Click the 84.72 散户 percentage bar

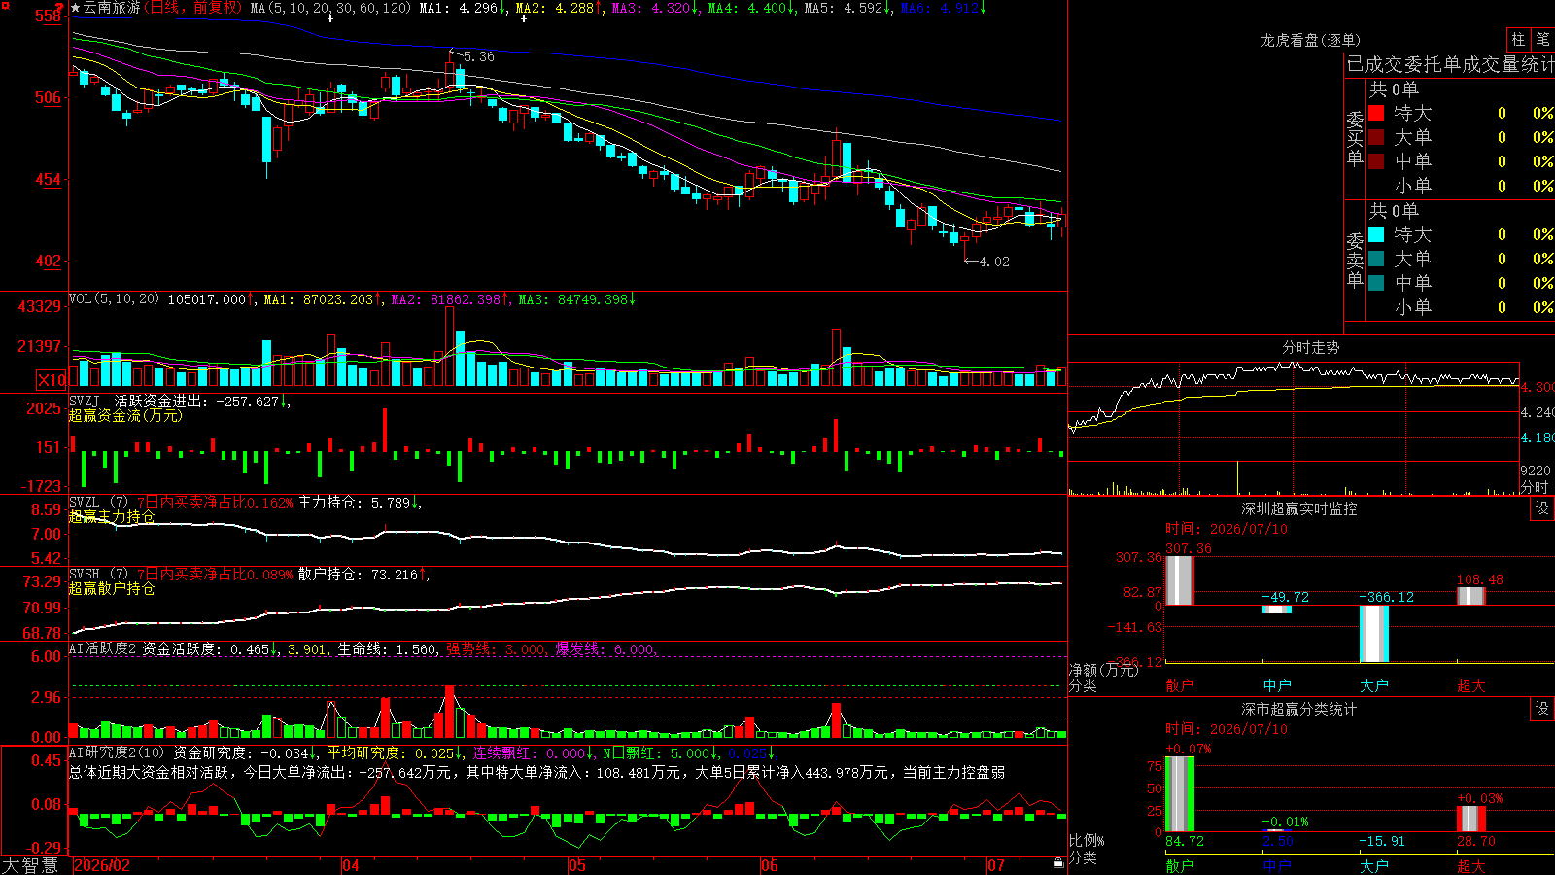[1179, 793]
